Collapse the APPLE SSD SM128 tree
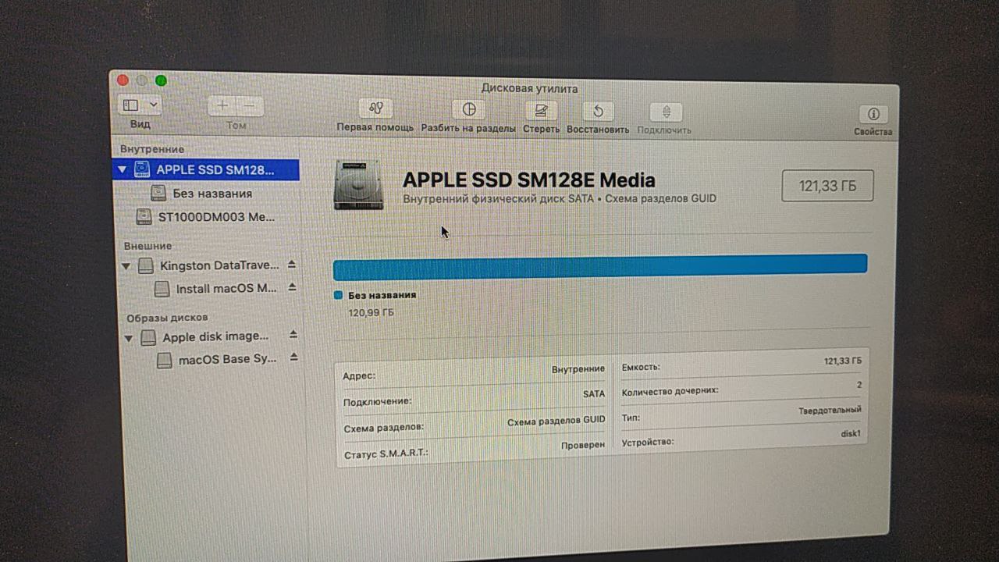Screen dimensions: 999x562 [x=122, y=169]
